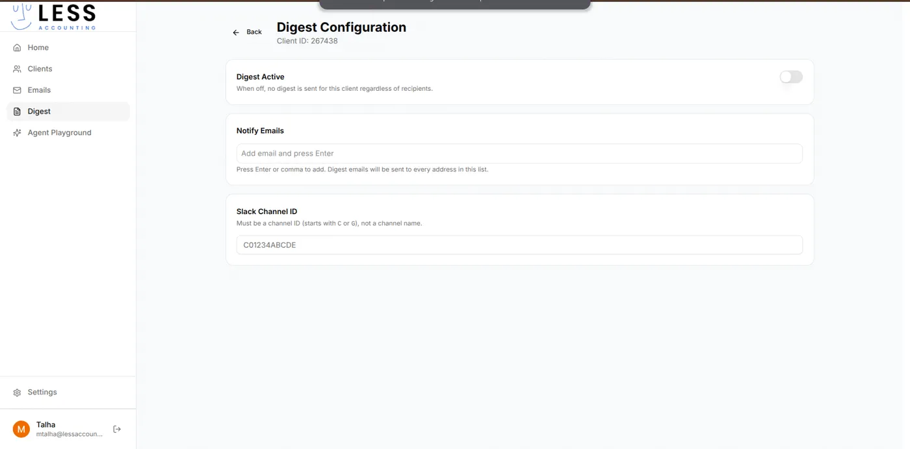The width and height of the screenshot is (910, 449).
Task: Focus the Slack Channel ID input
Action: [519, 245]
